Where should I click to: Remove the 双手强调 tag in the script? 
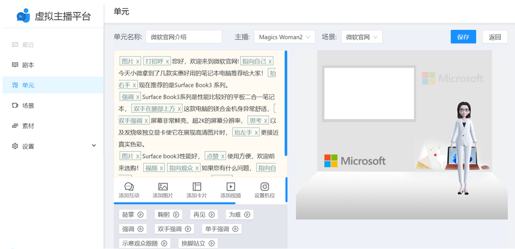click(x=146, y=121)
